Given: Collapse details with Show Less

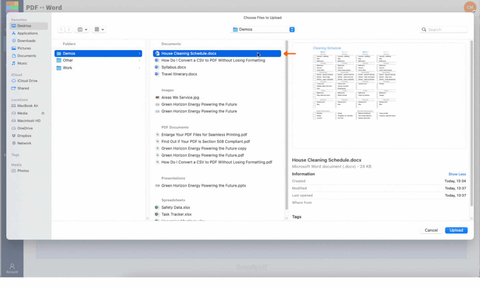Looking at the screenshot, I should 457,174.
